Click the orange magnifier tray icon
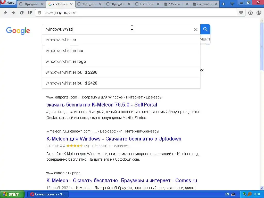 pyautogui.click(x=250, y=194)
